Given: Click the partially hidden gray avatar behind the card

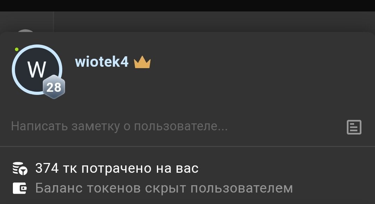Looking at the screenshot, I should 25,31.
